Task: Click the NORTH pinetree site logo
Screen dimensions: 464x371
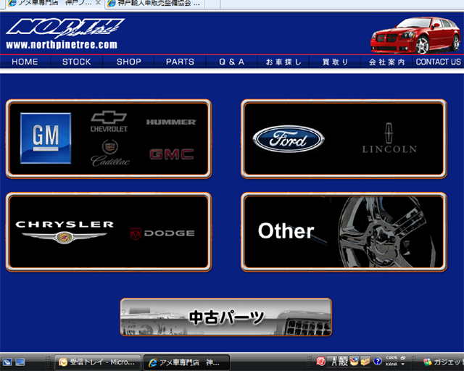Action: (65, 28)
